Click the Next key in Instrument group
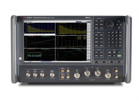Image resolution: width=139 pixels, height=101 pixels. point(101,21)
